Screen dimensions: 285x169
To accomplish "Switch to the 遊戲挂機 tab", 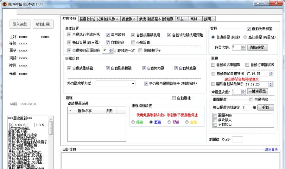I will point(69,19).
